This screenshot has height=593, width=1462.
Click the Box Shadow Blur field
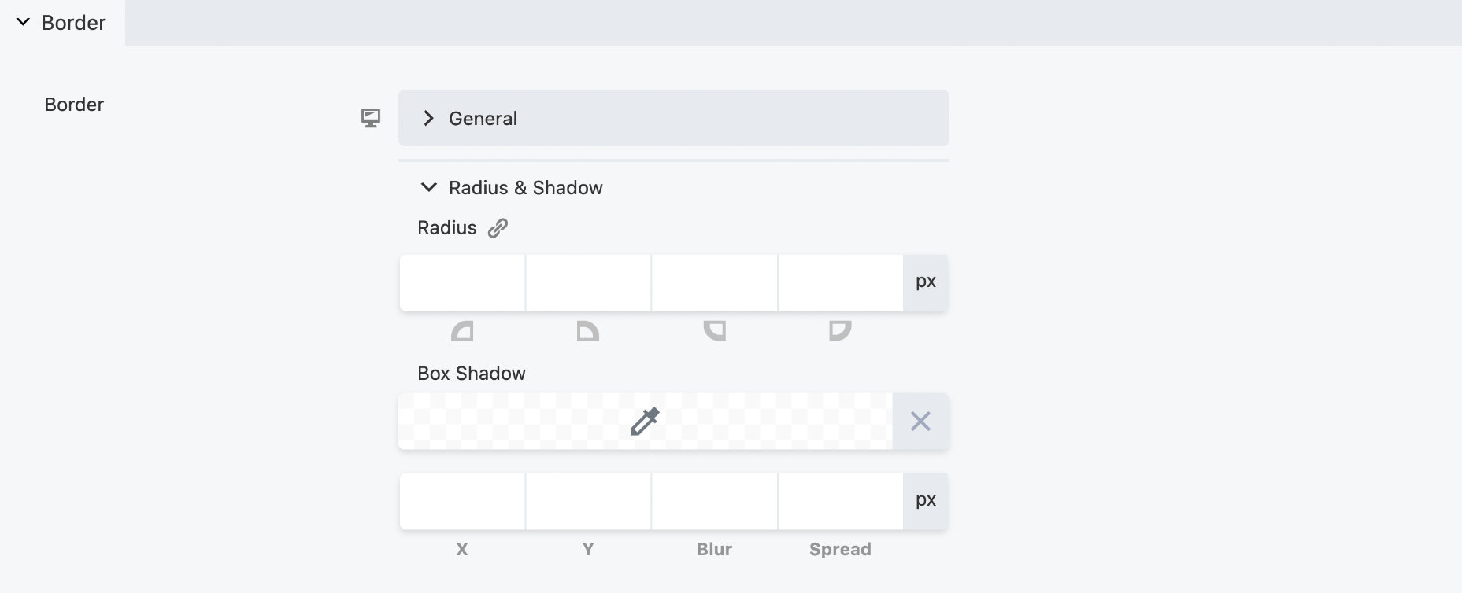click(x=714, y=501)
